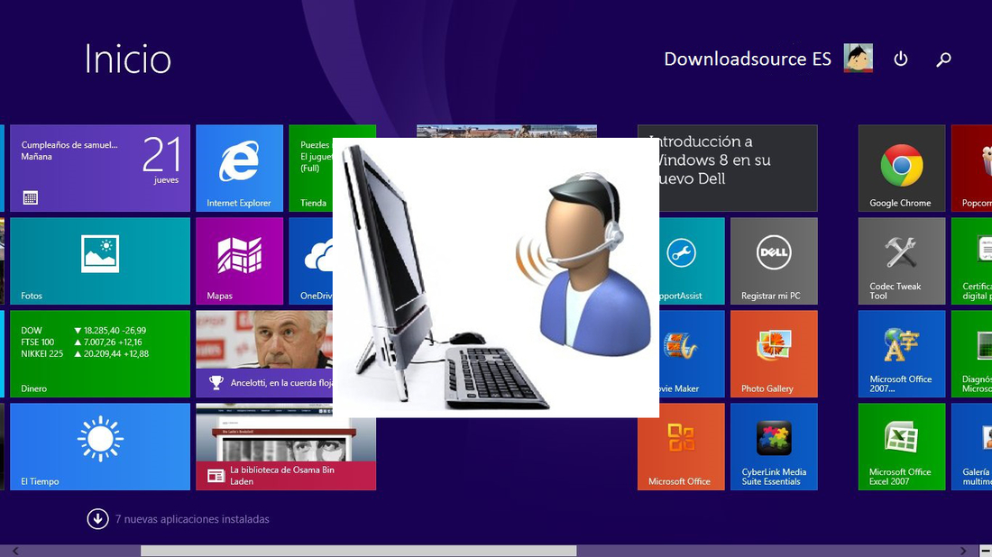
Task: Click the Inicio heading text
Action: click(x=128, y=59)
